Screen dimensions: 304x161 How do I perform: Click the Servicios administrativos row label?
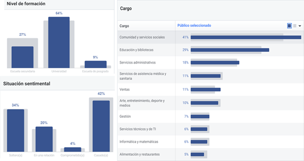point(138,62)
